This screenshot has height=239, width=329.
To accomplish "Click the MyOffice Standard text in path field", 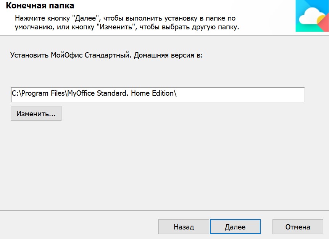I will (98, 93).
